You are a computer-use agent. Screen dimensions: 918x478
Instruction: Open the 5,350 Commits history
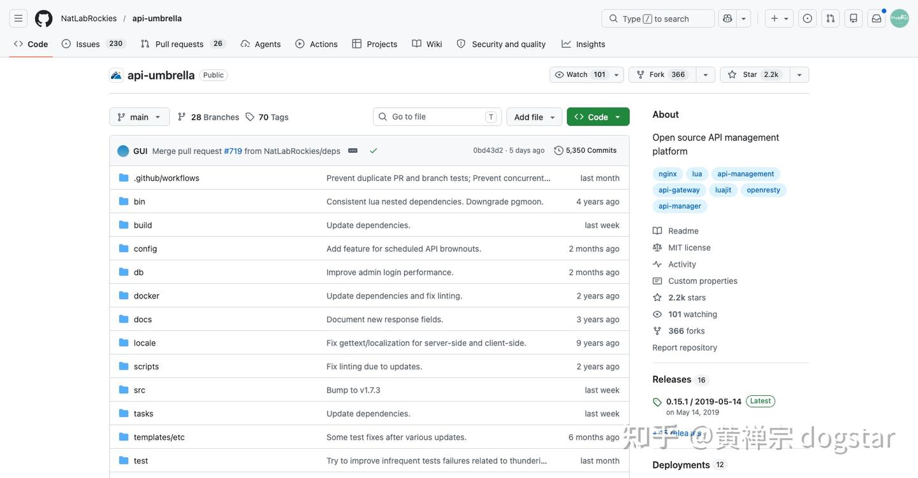tap(585, 151)
